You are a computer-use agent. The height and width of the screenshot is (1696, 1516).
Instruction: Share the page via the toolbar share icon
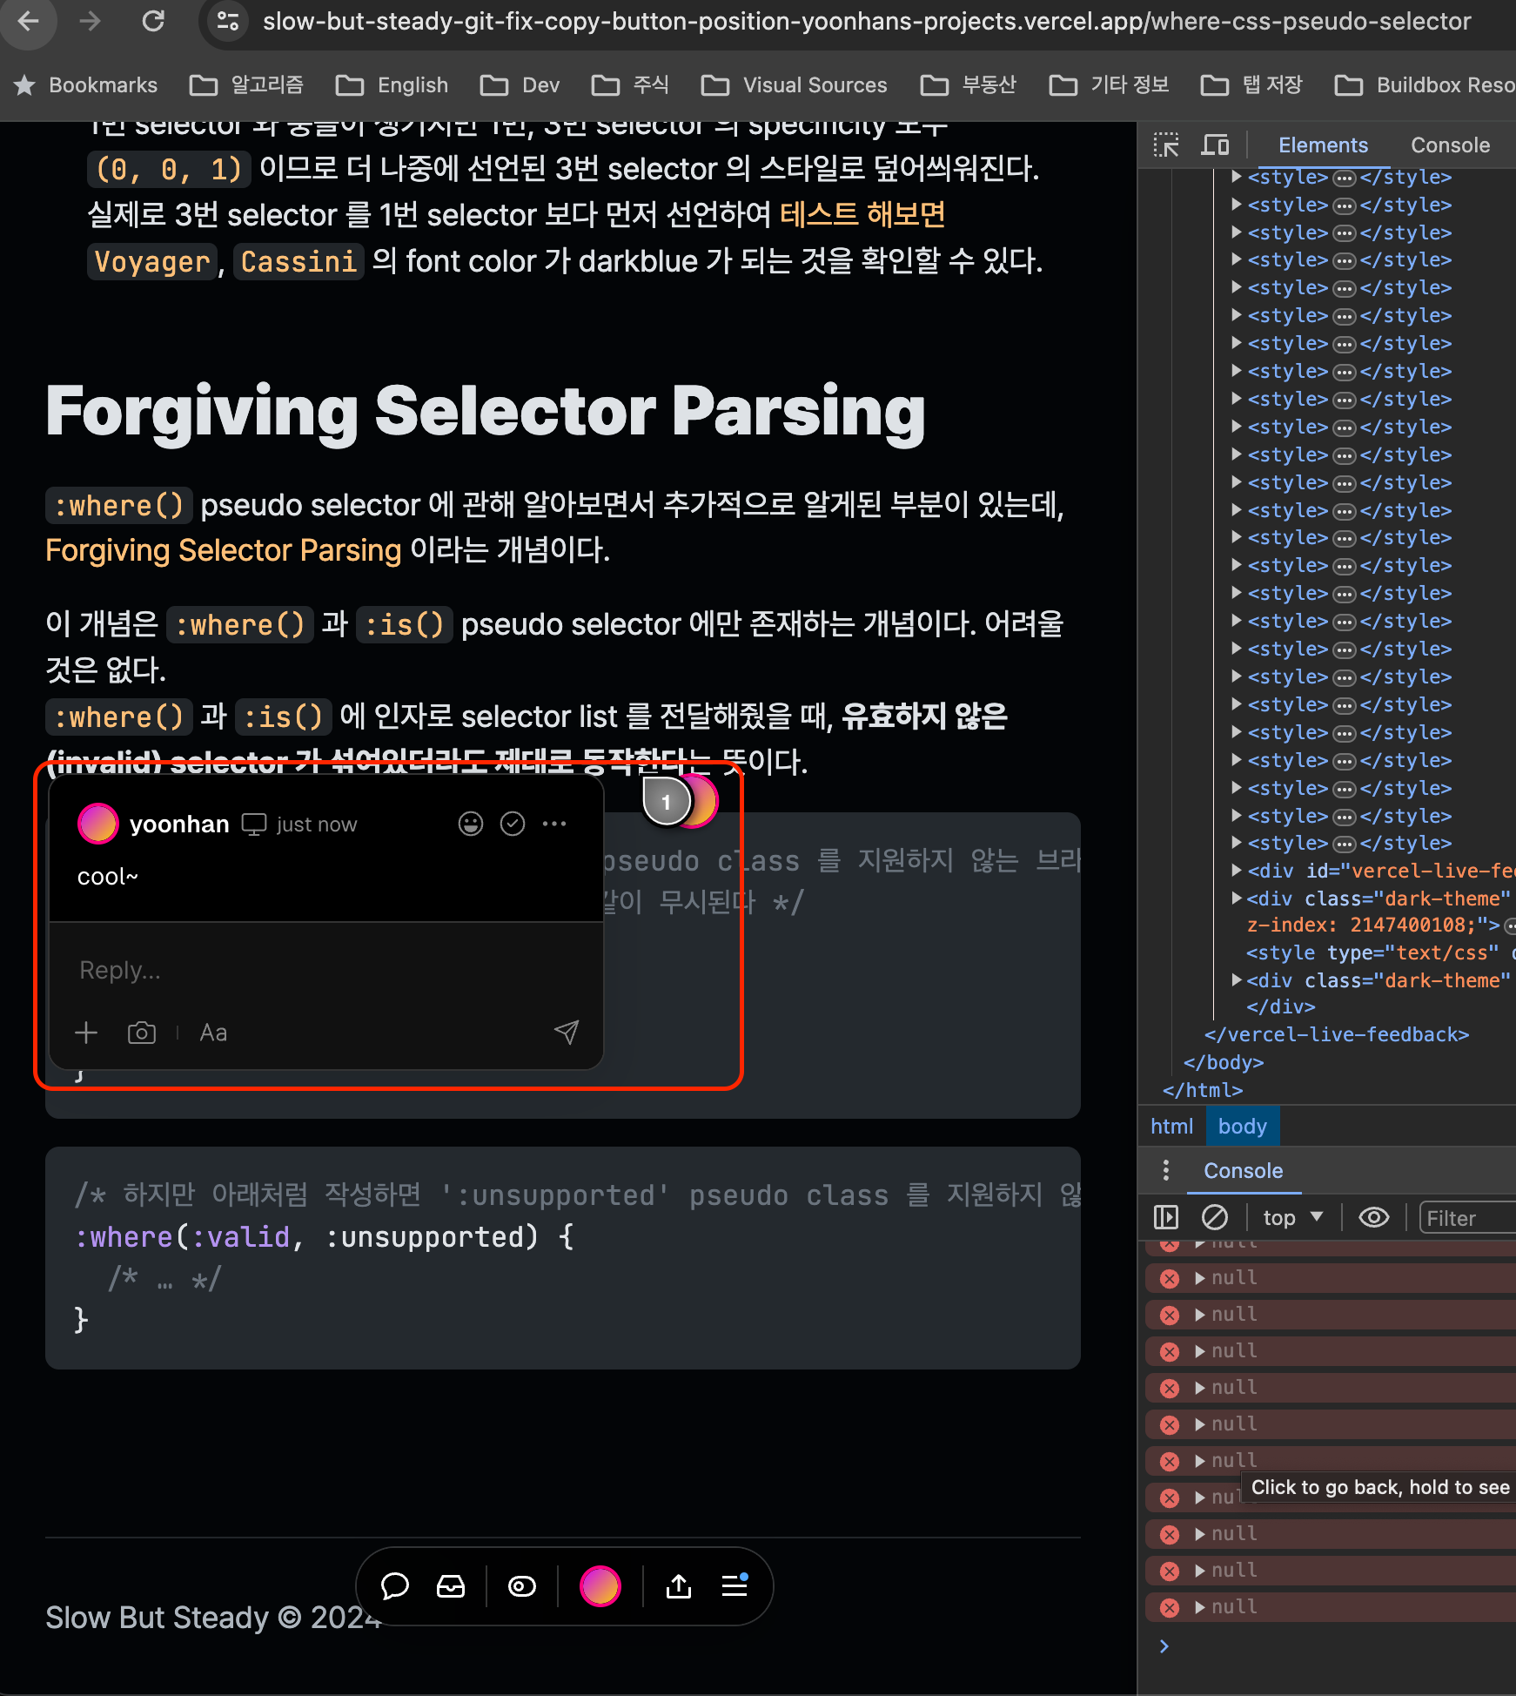pos(679,1586)
